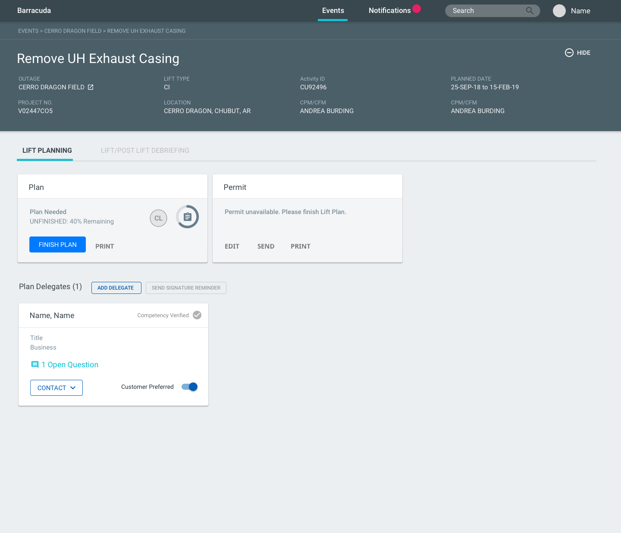Collapse header with HIDE button
621x533 pixels.
(x=578, y=53)
